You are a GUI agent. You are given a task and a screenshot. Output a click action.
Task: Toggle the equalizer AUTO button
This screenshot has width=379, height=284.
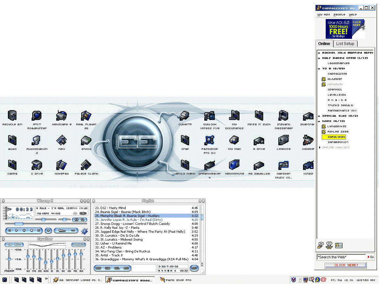[17, 245]
